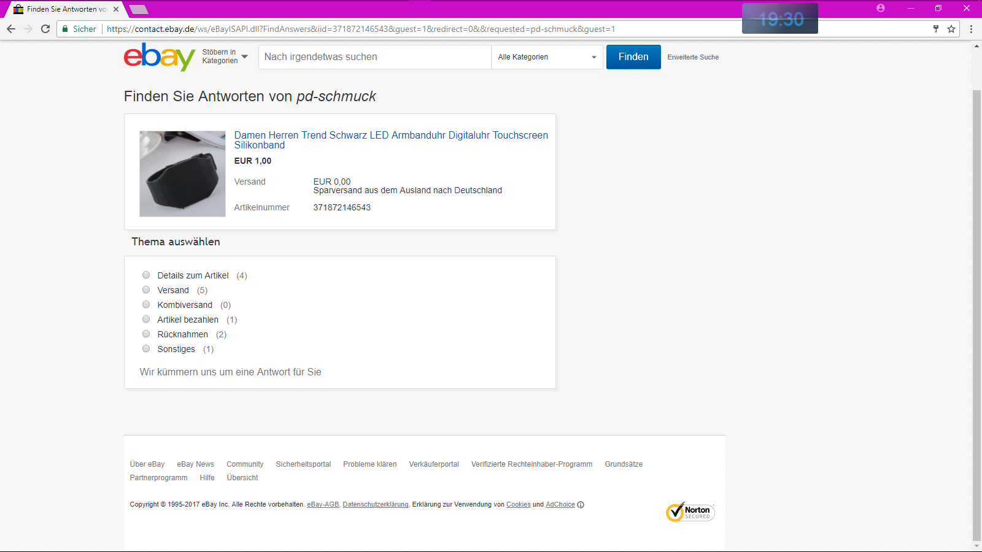Open eBay News footer link
This screenshot has width=982, height=552.
pyautogui.click(x=196, y=464)
